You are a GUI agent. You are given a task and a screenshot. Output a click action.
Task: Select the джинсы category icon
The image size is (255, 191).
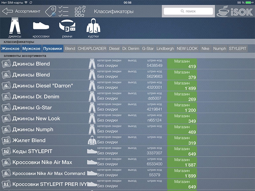15,28
